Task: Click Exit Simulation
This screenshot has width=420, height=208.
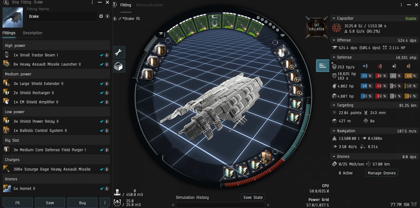Action: [x=317, y=28]
